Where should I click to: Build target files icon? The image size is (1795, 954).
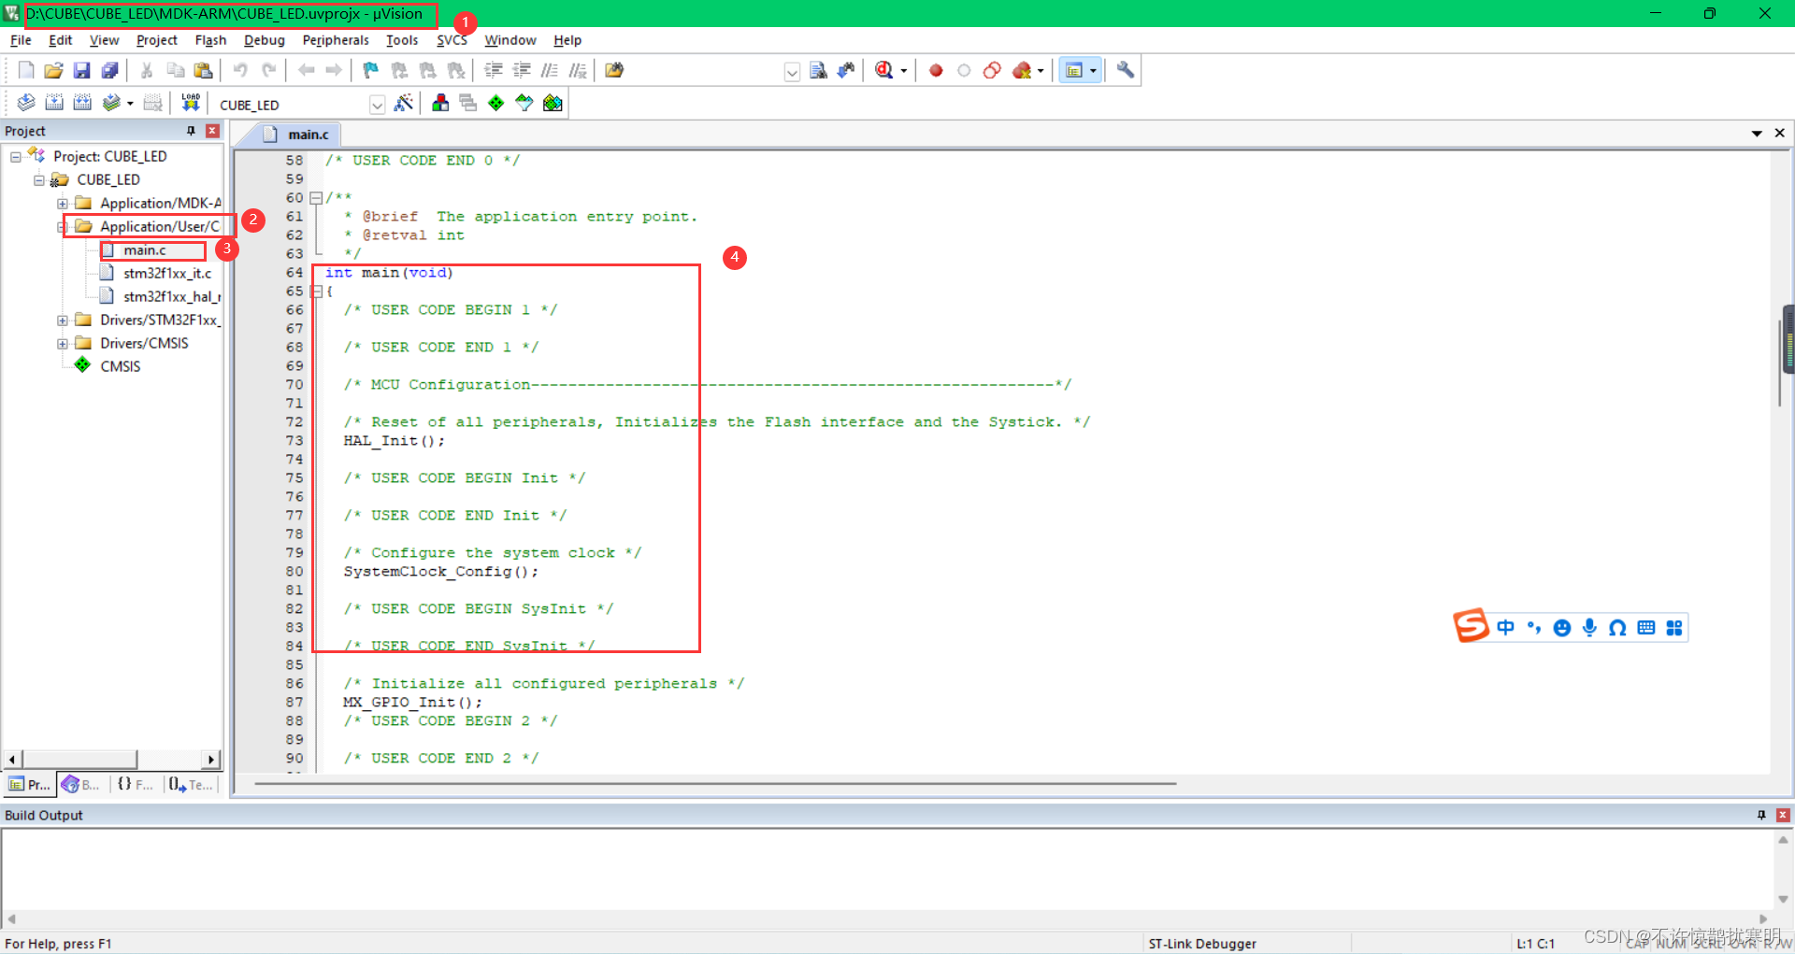coord(54,103)
